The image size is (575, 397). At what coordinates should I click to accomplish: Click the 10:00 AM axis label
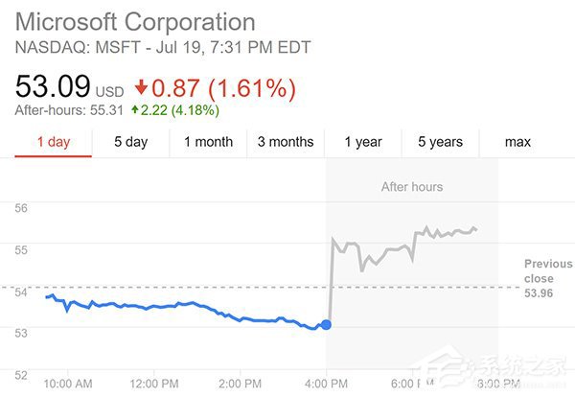68,385
